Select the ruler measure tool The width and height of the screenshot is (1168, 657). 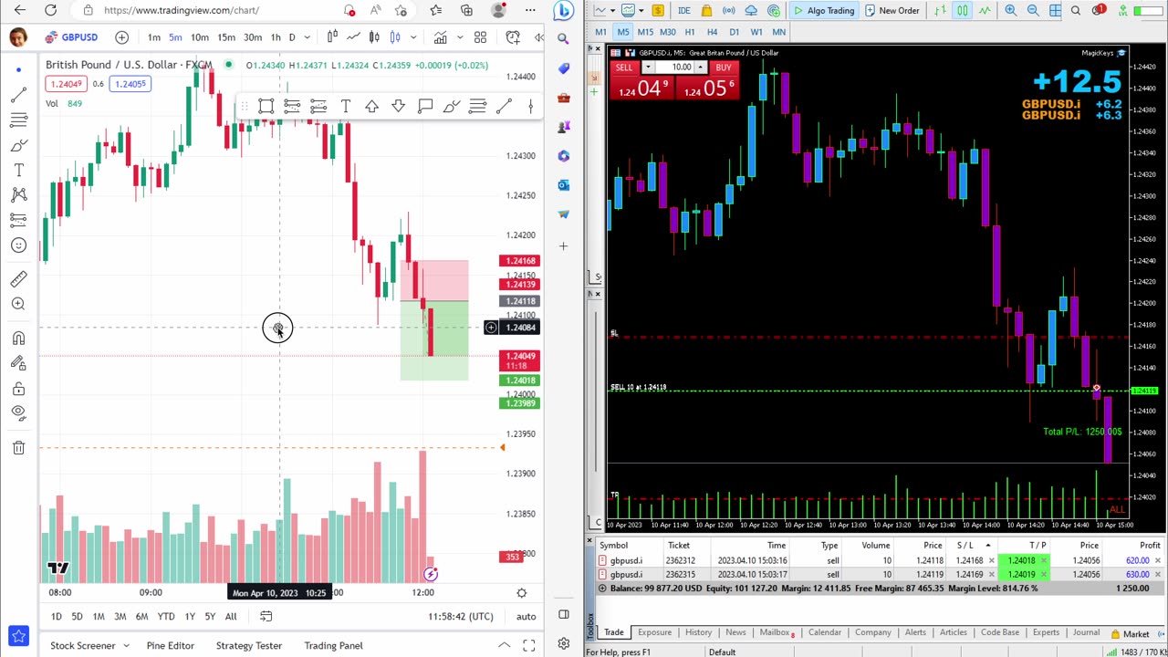18,279
